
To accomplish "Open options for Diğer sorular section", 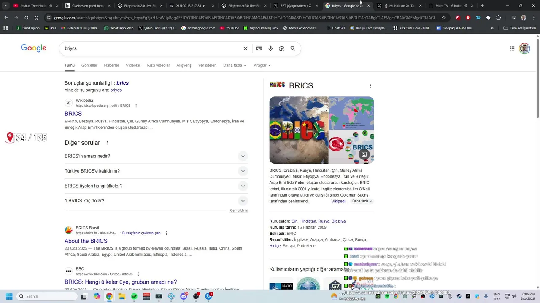I will click(x=107, y=143).
